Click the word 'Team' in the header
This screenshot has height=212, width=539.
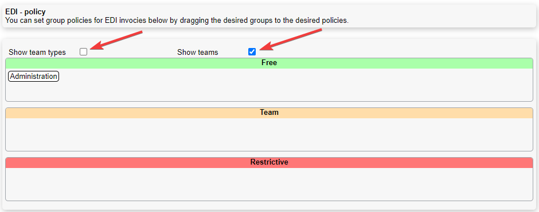[x=269, y=113]
